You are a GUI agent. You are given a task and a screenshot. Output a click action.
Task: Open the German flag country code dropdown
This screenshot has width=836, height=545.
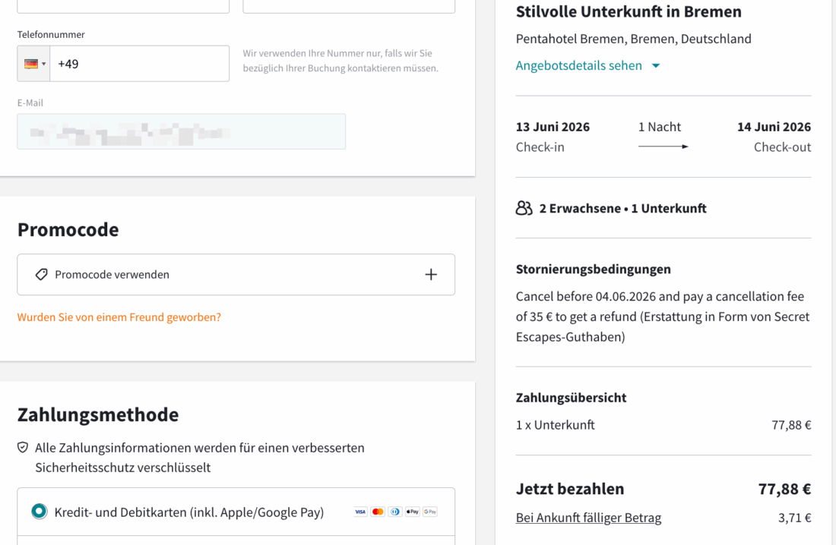click(34, 64)
